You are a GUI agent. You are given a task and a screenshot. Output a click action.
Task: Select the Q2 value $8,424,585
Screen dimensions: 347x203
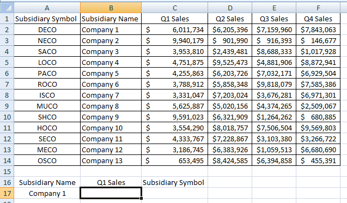tap(230, 160)
